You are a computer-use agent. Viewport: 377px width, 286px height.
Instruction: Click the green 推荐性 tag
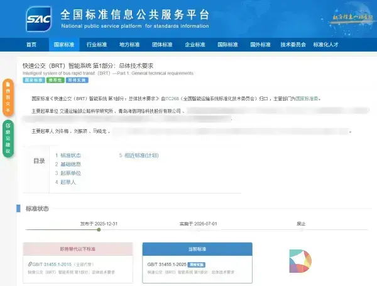pos(55,80)
